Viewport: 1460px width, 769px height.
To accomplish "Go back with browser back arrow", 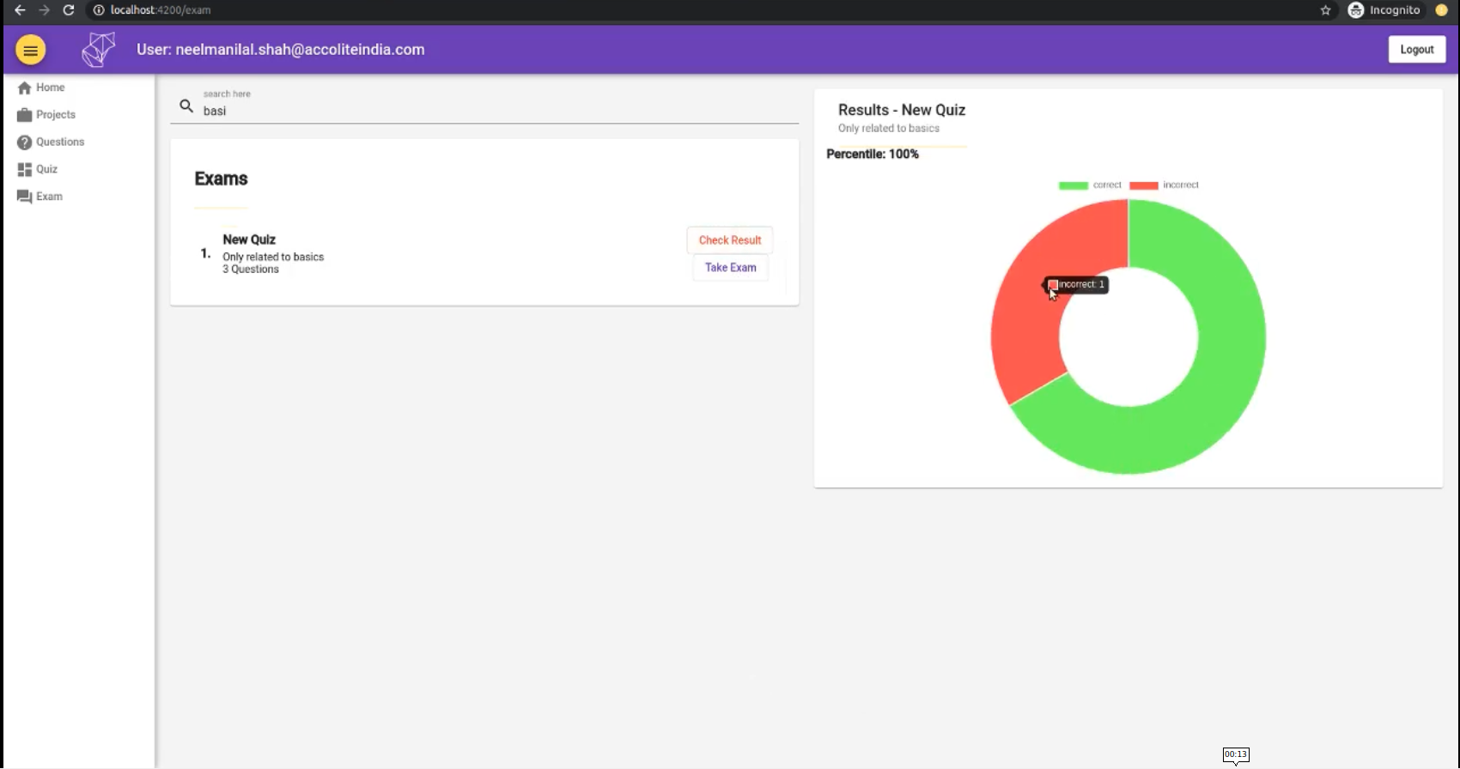I will coord(20,10).
